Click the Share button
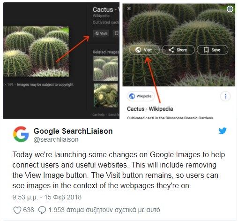 coord(178,50)
